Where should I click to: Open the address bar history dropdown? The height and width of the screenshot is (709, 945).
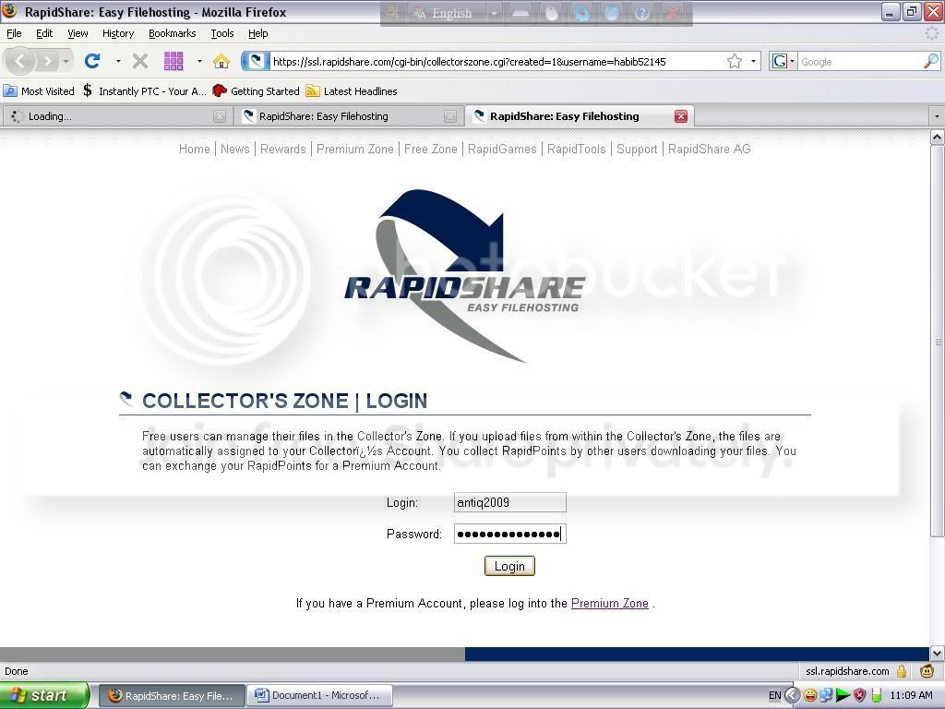coord(753,61)
